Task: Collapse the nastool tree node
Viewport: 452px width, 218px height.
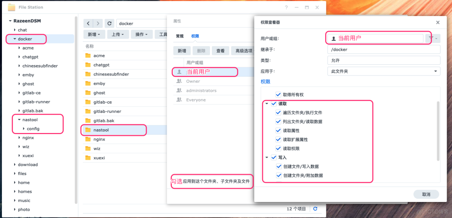Action: click(x=19, y=120)
